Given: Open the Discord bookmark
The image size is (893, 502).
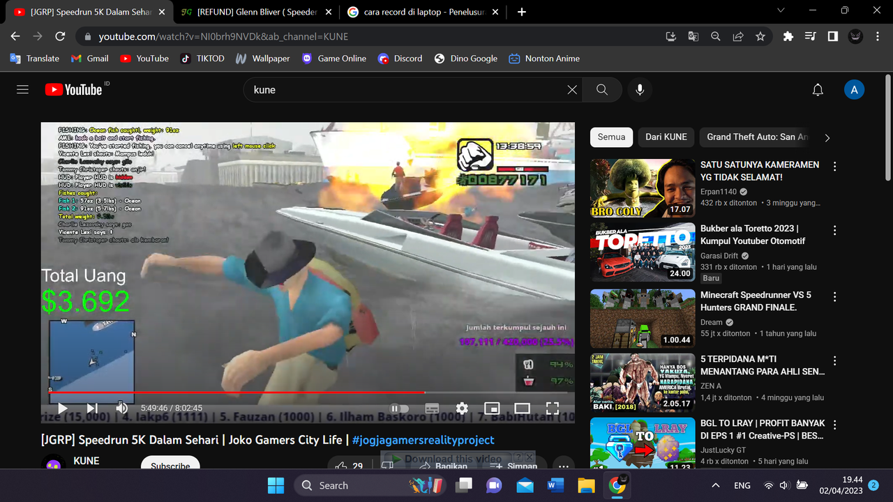Looking at the screenshot, I should point(400,59).
